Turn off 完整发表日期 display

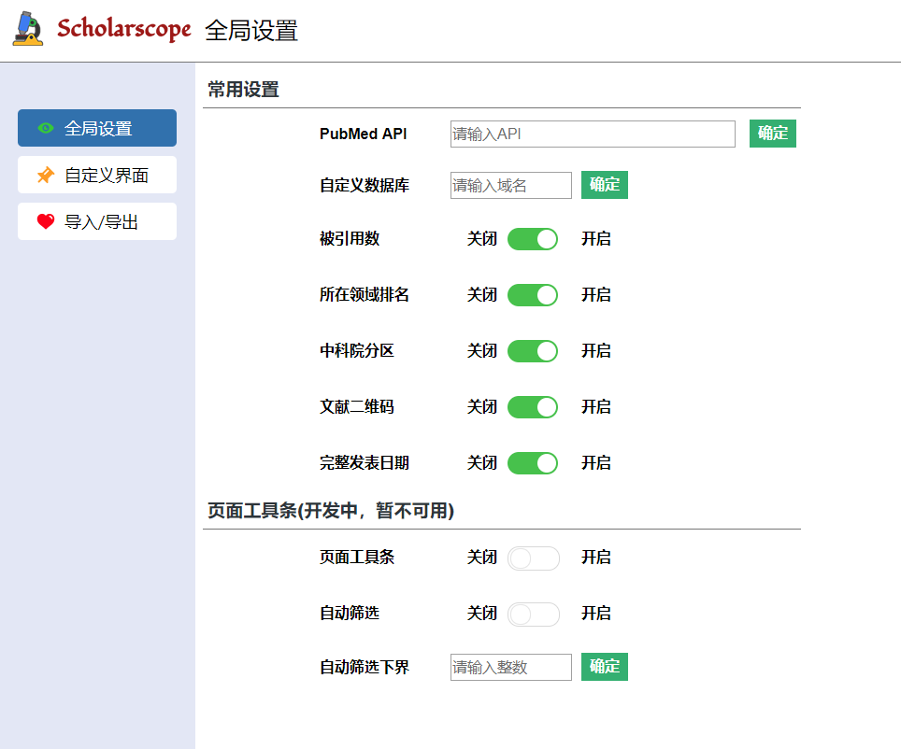tap(532, 463)
